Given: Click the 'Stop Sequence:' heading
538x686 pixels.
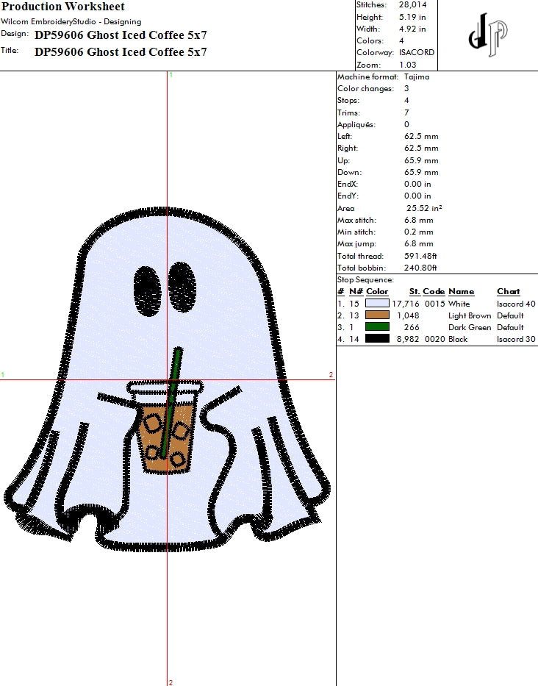Looking at the screenshot, I should (366, 279).
